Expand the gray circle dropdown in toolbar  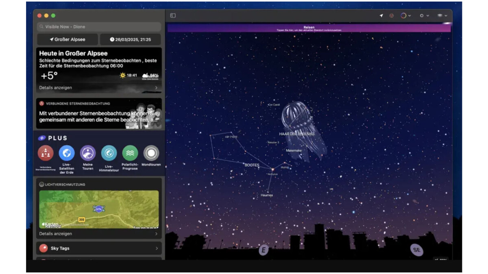pyautogui.click(x=424, y=16)
